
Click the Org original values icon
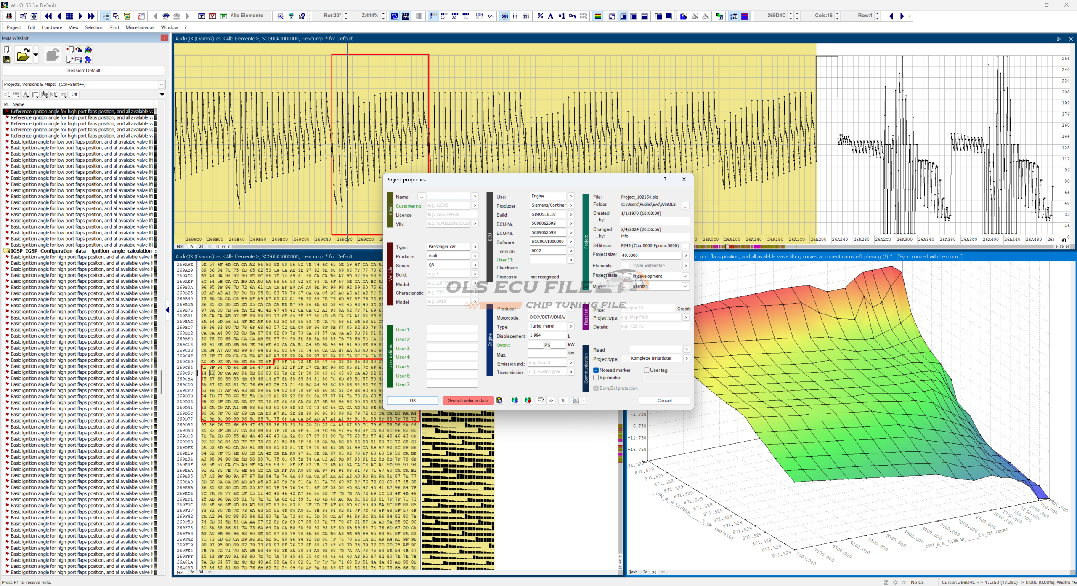[573, 16]
